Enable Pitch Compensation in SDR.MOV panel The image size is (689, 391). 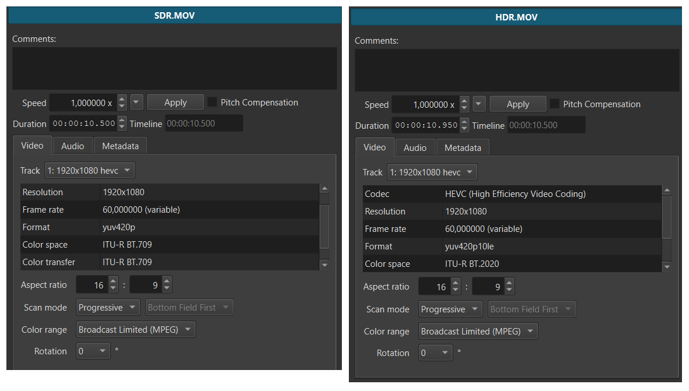pyautogui.click(x=212, y=102)
